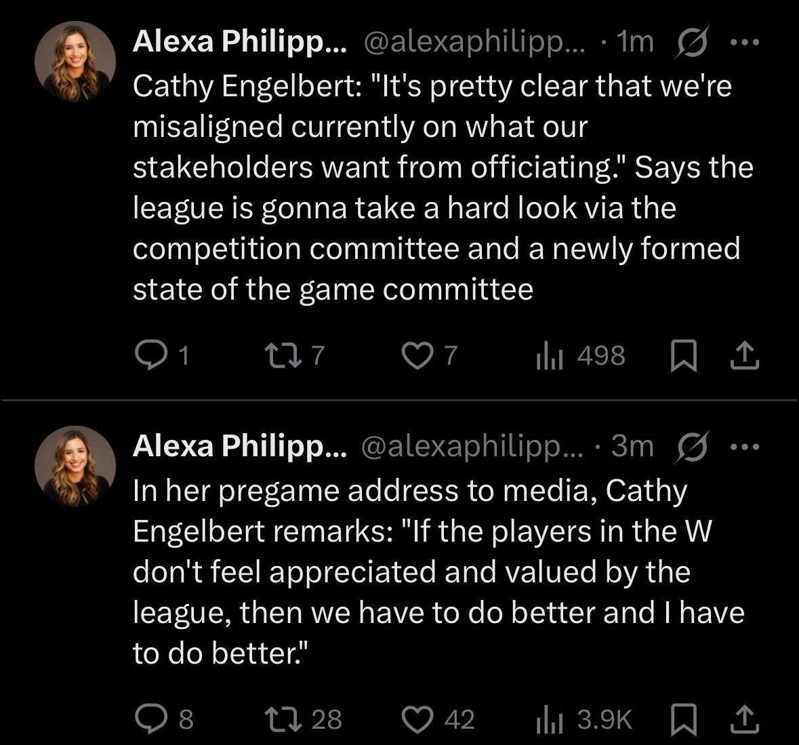View analytics on the 498-view tweet
The width and height of the screenshot is (799, 745).
tap(550, 355)
